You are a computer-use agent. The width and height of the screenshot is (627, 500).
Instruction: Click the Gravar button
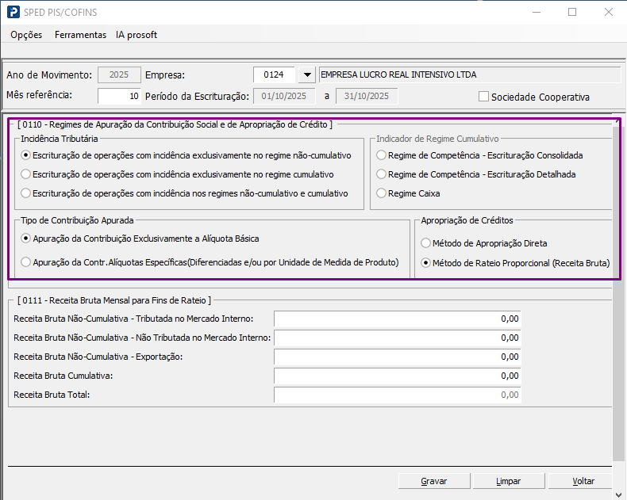[x=433, y=481]
